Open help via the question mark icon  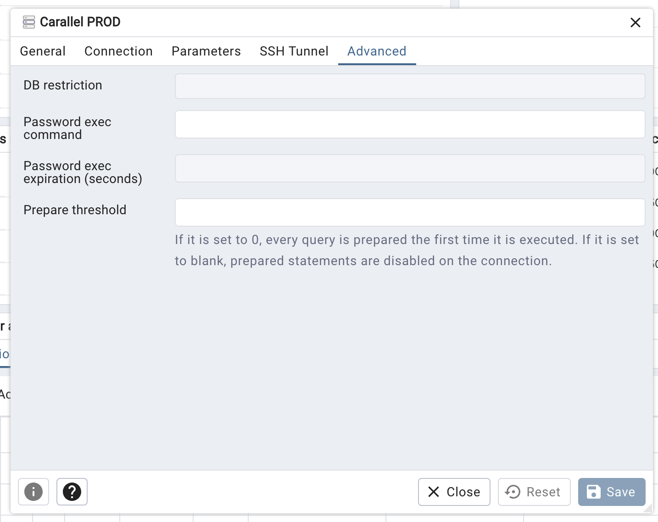tap(72, 492)
